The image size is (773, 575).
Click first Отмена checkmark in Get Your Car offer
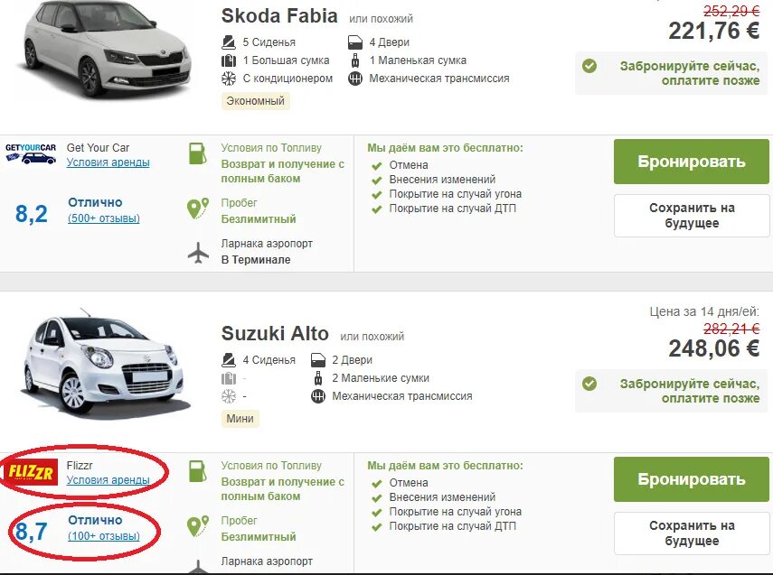pyautogui.click(x=376, y=165)
